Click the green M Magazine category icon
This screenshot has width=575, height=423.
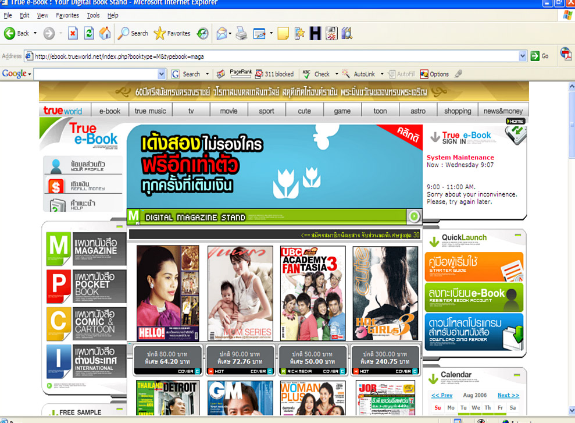pyautogui.click(x=58, y=248)
